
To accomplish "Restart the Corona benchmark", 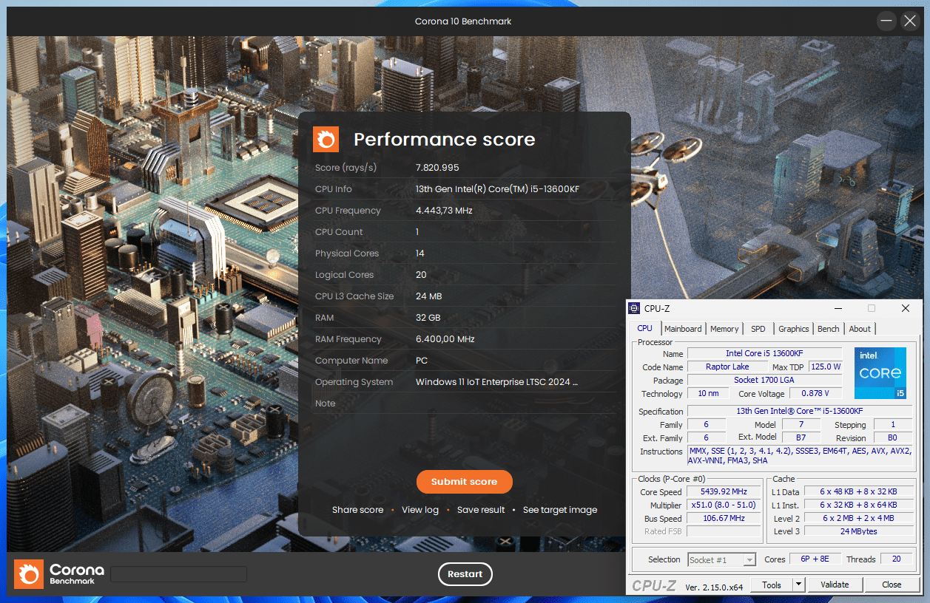I will point(465,574).
